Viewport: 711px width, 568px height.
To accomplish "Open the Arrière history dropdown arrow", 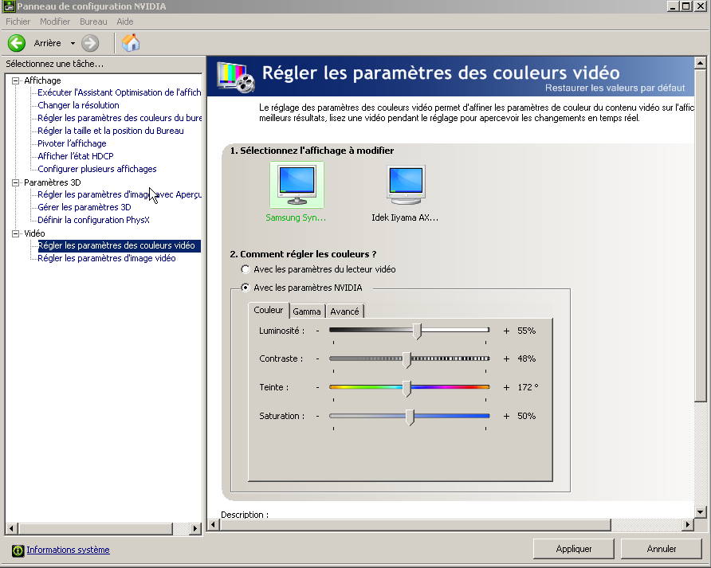I will tap(73, 44).
